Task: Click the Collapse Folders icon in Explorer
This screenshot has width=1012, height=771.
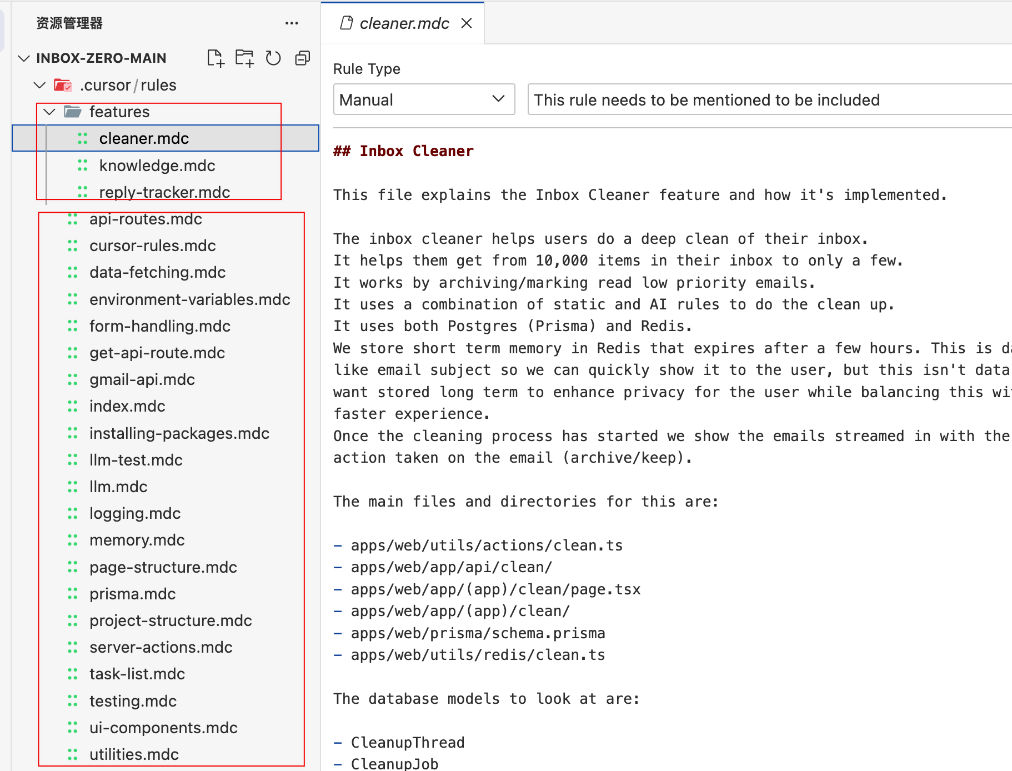Action: click(302, 57)
